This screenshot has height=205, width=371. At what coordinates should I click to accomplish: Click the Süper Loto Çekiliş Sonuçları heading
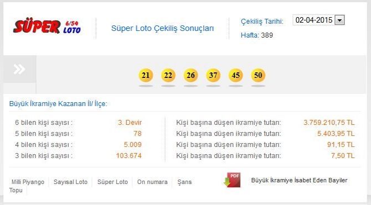163,28
